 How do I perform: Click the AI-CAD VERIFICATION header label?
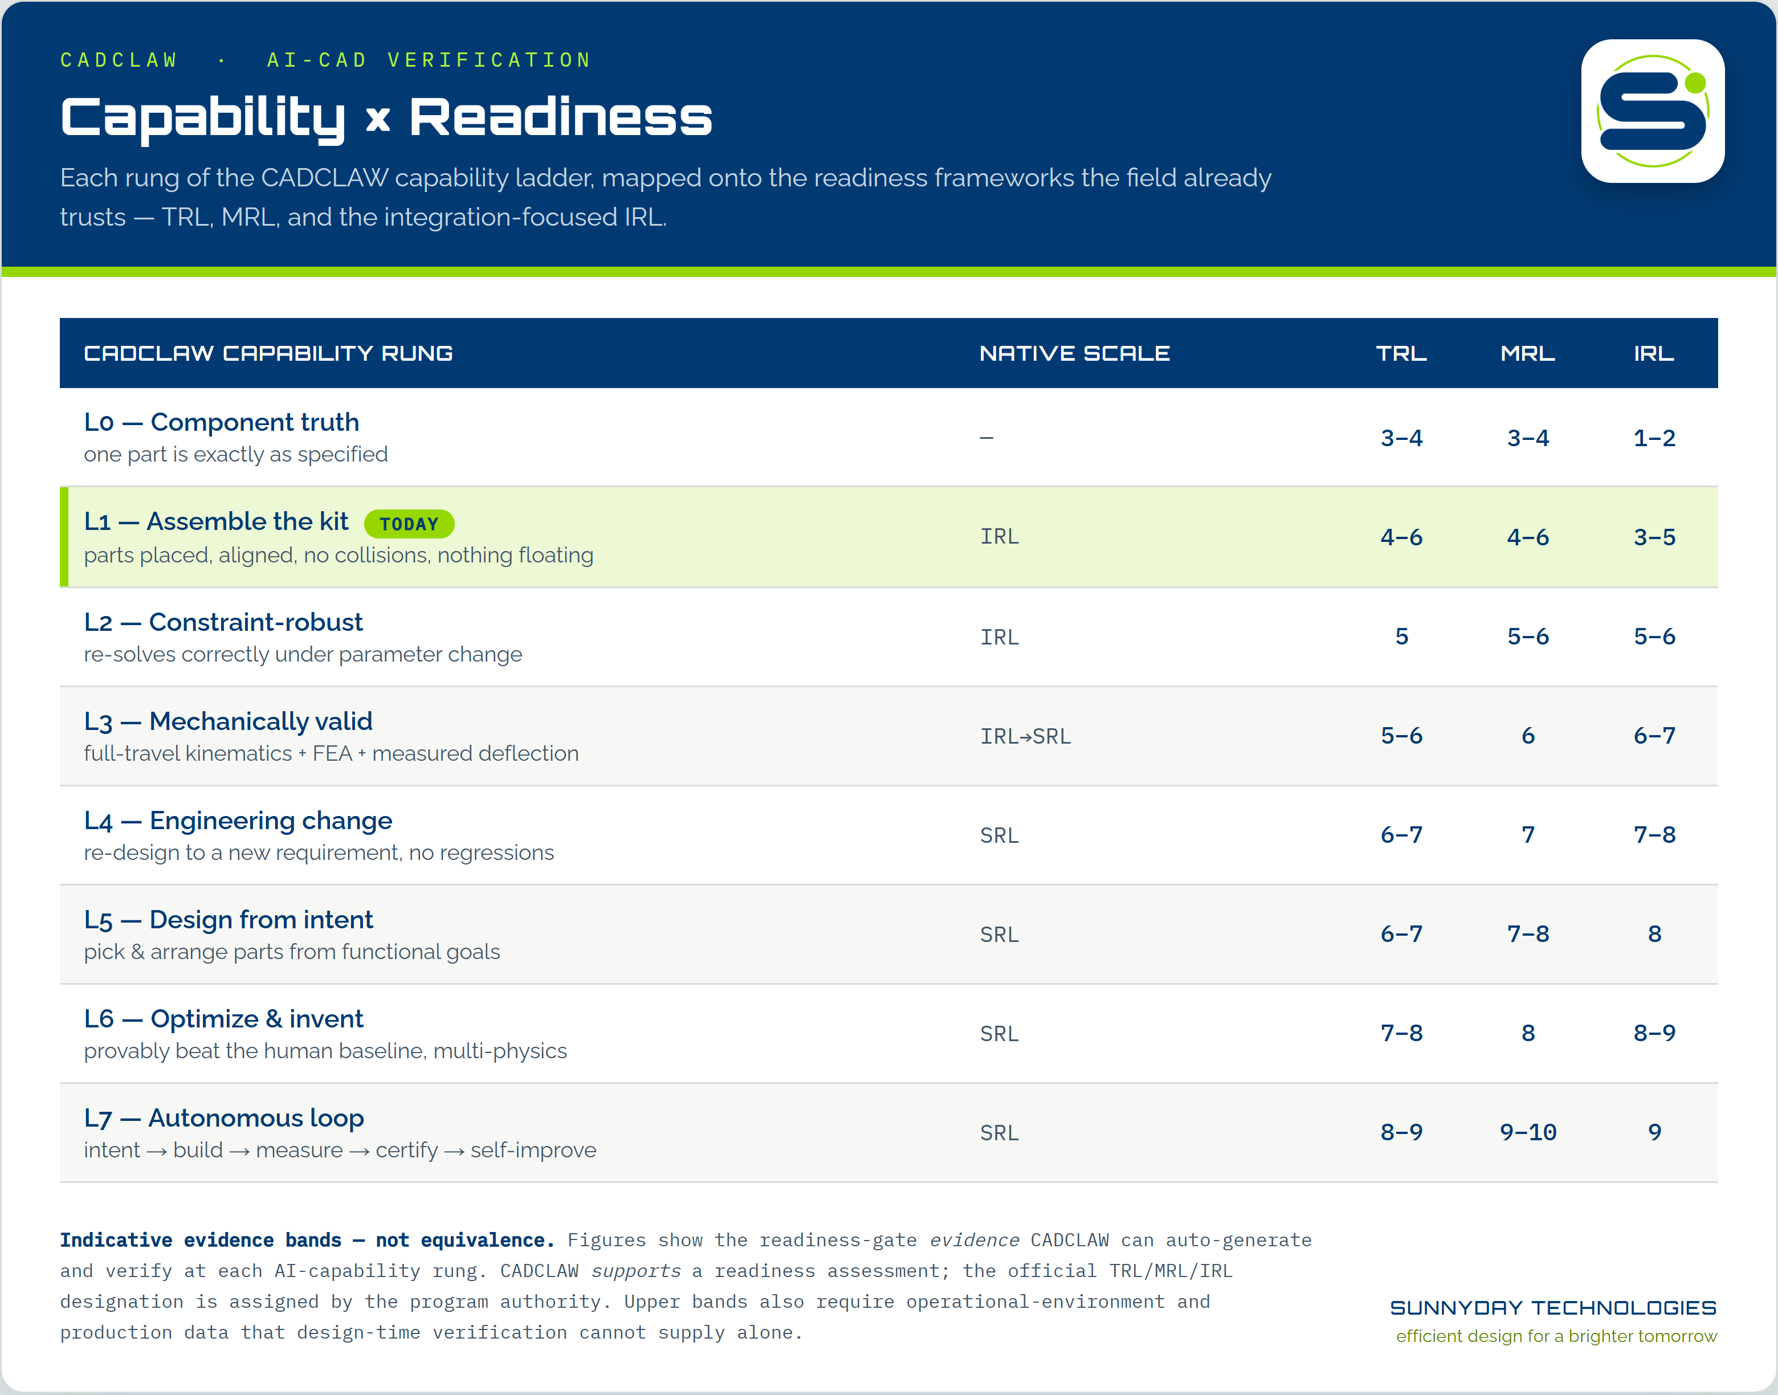[x=429, y=60]
